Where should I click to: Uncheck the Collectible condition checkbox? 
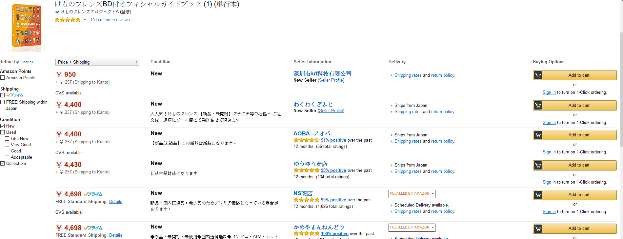click(x=3, y=163)
